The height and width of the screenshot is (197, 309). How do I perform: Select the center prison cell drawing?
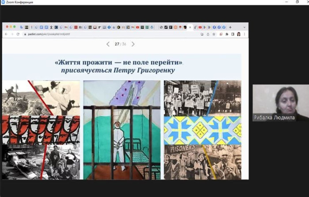tap(121, 129)
